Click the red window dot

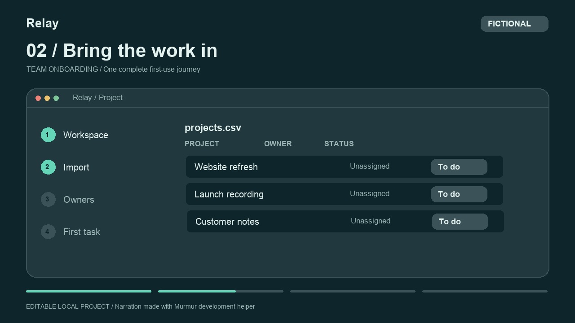pos(38,98)
